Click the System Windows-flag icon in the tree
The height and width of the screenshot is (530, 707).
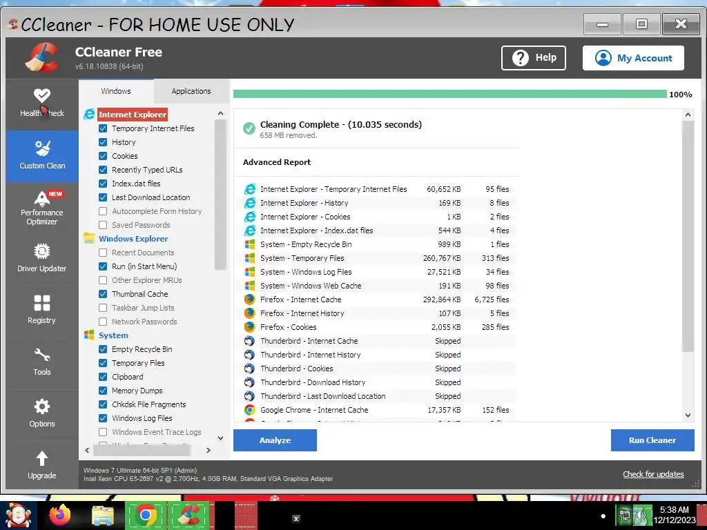click(89, 335)
